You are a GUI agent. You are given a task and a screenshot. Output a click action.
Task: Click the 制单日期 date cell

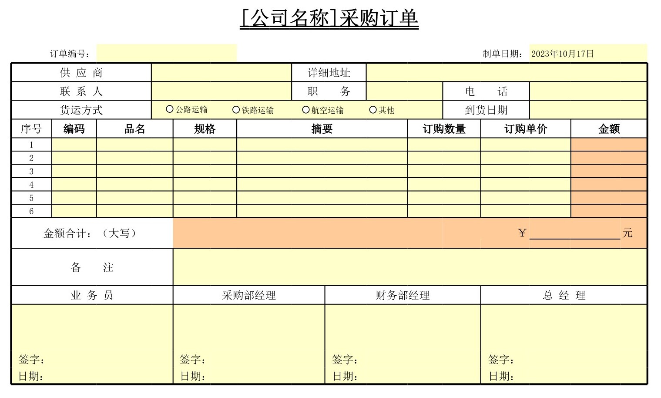587,54
